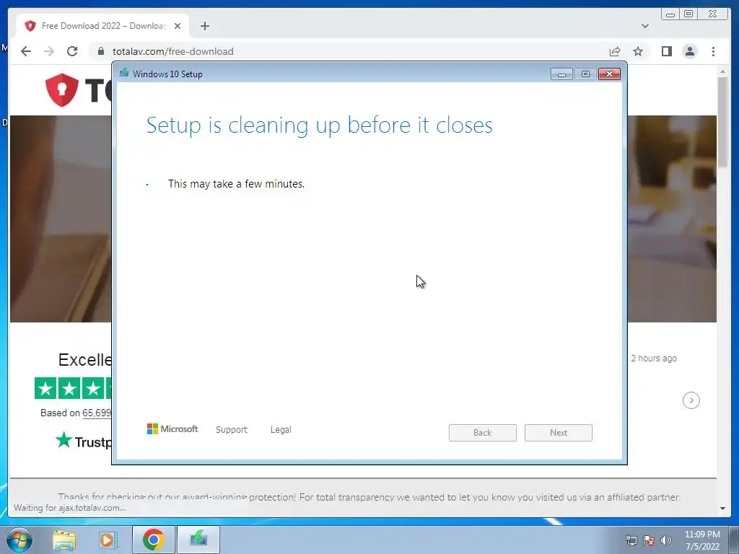Open the Windows Start menu
This screenshot has height=554, width=739.
click(19, 540)
